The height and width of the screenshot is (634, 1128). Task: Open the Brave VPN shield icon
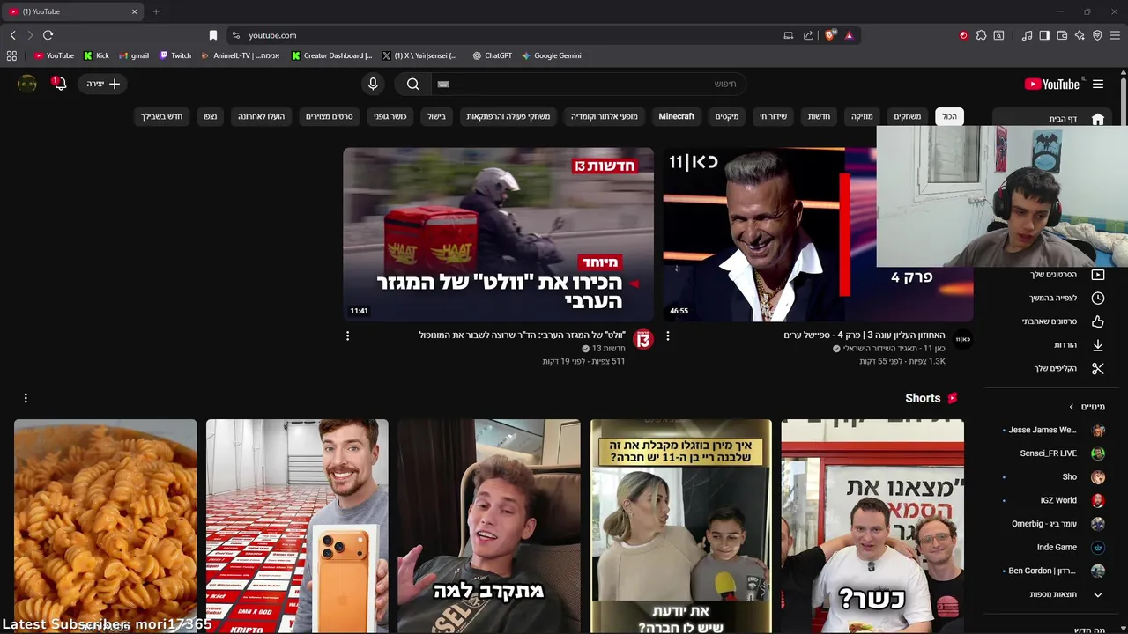1097,35
